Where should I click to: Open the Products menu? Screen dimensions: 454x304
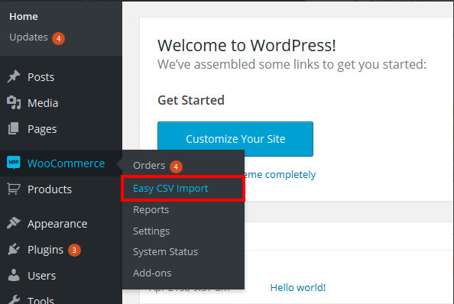(50, 189)
